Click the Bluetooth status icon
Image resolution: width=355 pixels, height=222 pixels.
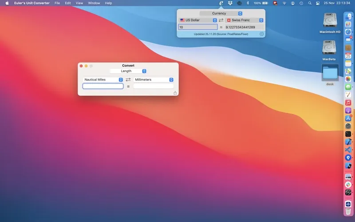tap(248, 3)
